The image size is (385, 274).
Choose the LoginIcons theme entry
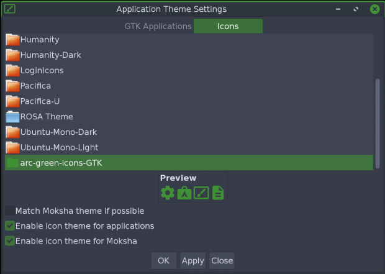click(x=189, y=71)
